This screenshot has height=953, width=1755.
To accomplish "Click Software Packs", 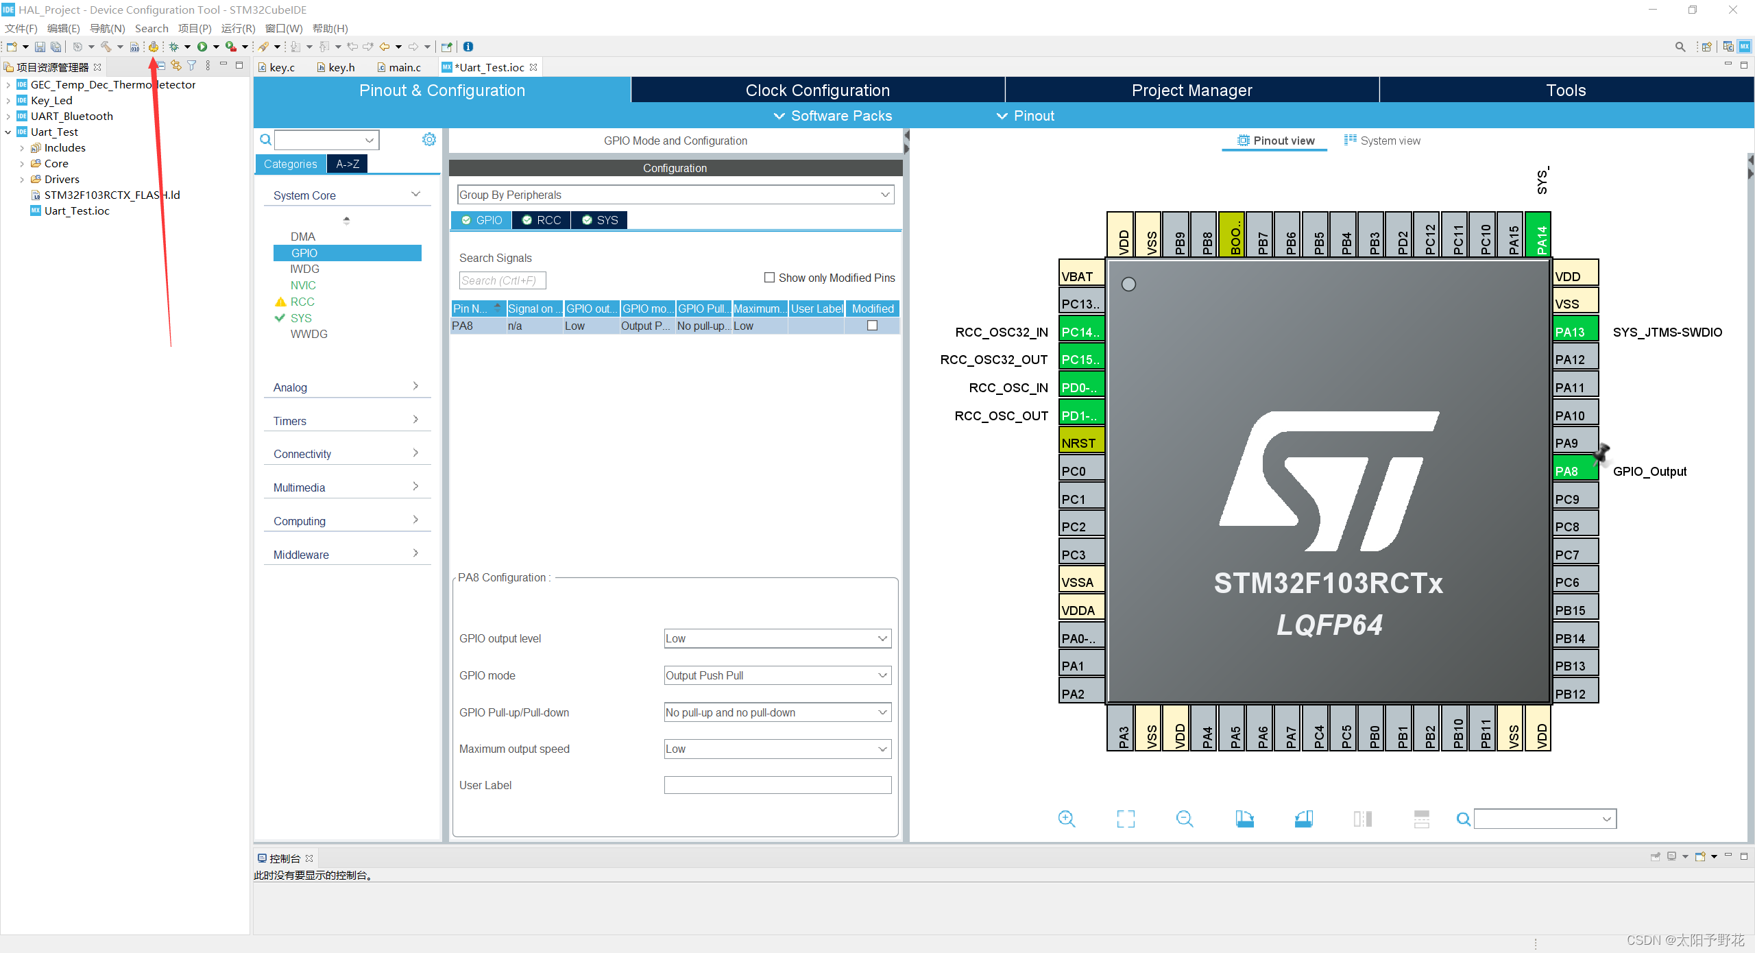I will [x=841, y=115].
